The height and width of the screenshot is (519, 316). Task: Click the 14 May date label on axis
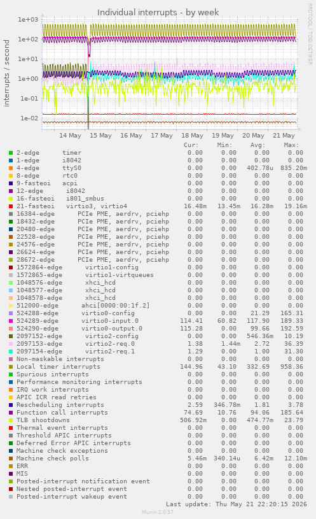click(x=70, y=136)
